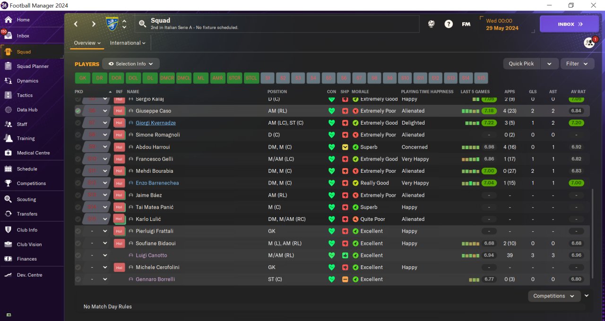Open position dropdown for Luigi Canotto
605x321 pixels.
105,255
